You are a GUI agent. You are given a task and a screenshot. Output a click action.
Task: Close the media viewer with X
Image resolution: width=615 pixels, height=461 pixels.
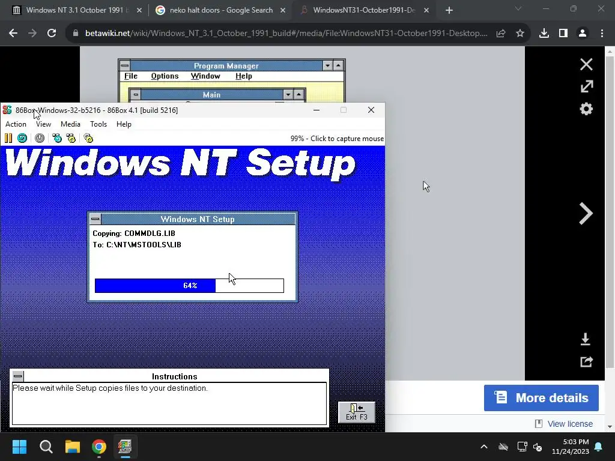[x=586, y=64]
